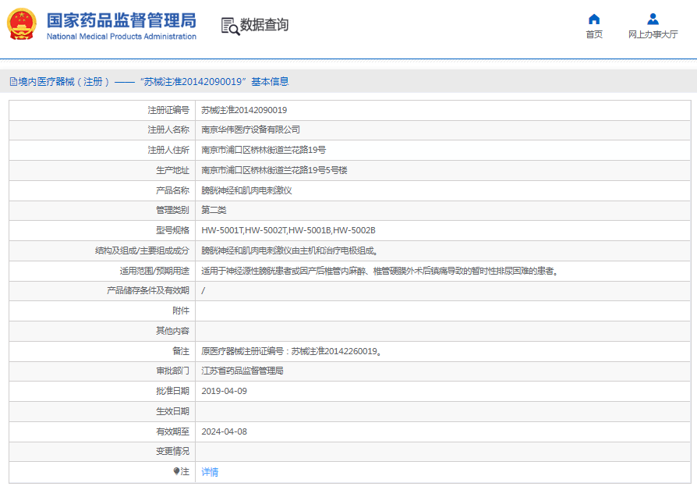Select the 由主机和治疗电极组成 composition text
This screenshot has width=697, height=490.
[x=289, y=250]
